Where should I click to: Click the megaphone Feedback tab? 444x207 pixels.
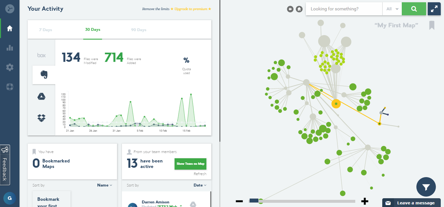(5, 165)
